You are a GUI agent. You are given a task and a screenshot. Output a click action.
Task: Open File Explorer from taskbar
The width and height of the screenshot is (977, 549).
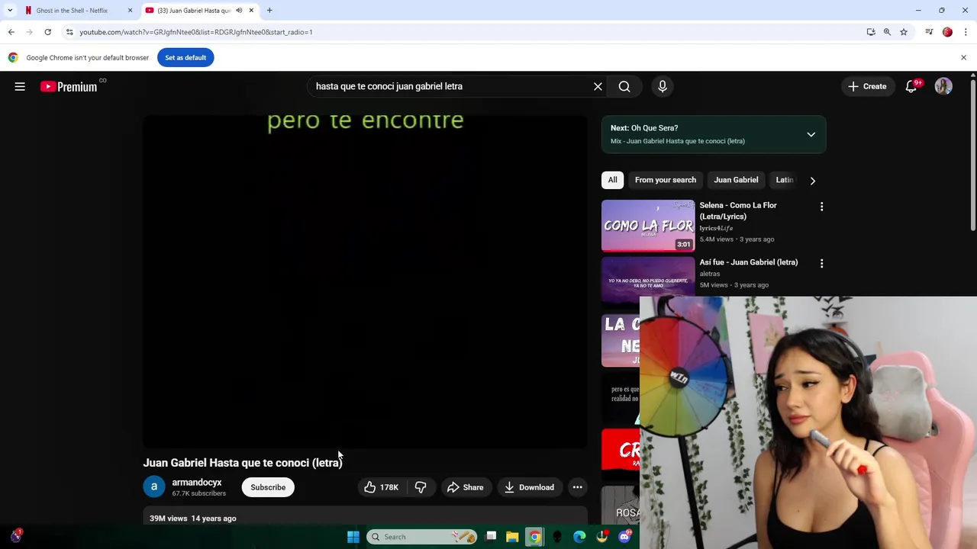pos(512,537)
